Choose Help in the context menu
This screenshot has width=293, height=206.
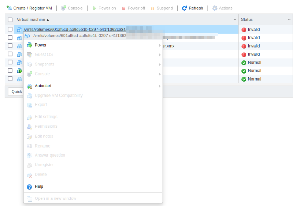point(39,187)
